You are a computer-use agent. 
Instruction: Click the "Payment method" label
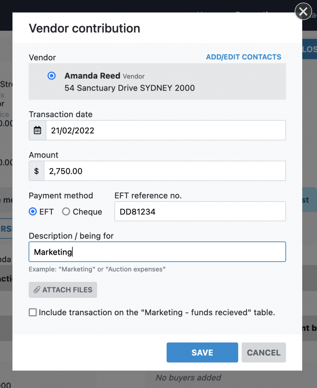pyautogui.click(x=61, y=196)
